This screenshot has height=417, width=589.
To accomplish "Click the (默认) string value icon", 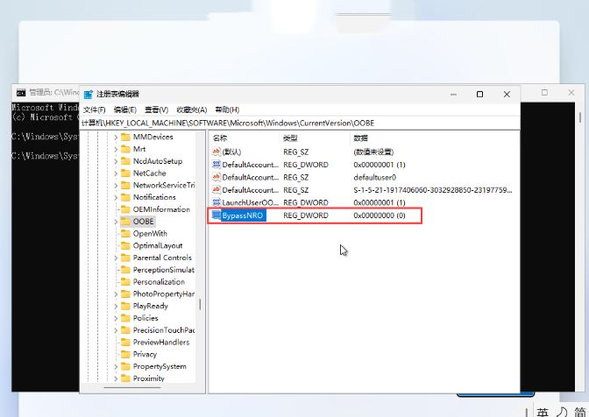I will click(x=216, y=152).
